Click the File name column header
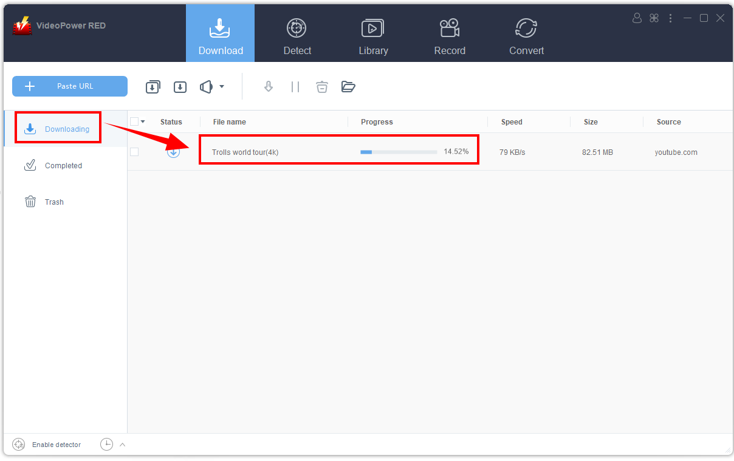The height and width of the screenshot is (461, 734). point(230,122)
